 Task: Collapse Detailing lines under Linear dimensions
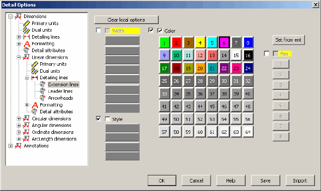[x=27, y=78]
